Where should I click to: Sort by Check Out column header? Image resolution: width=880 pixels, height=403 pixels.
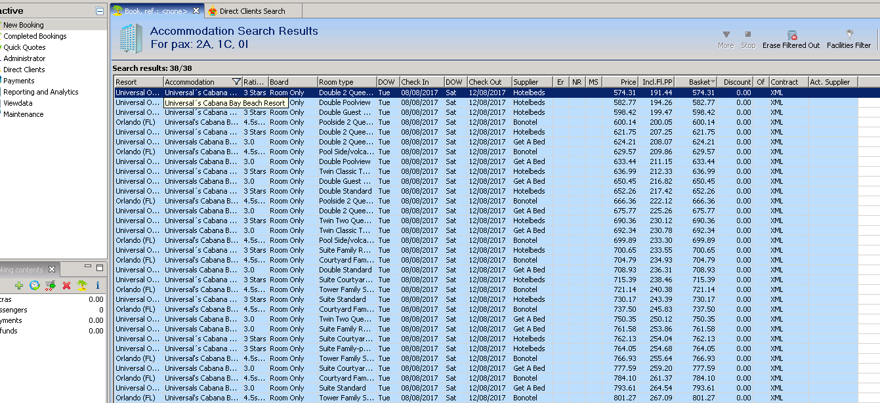489,82
